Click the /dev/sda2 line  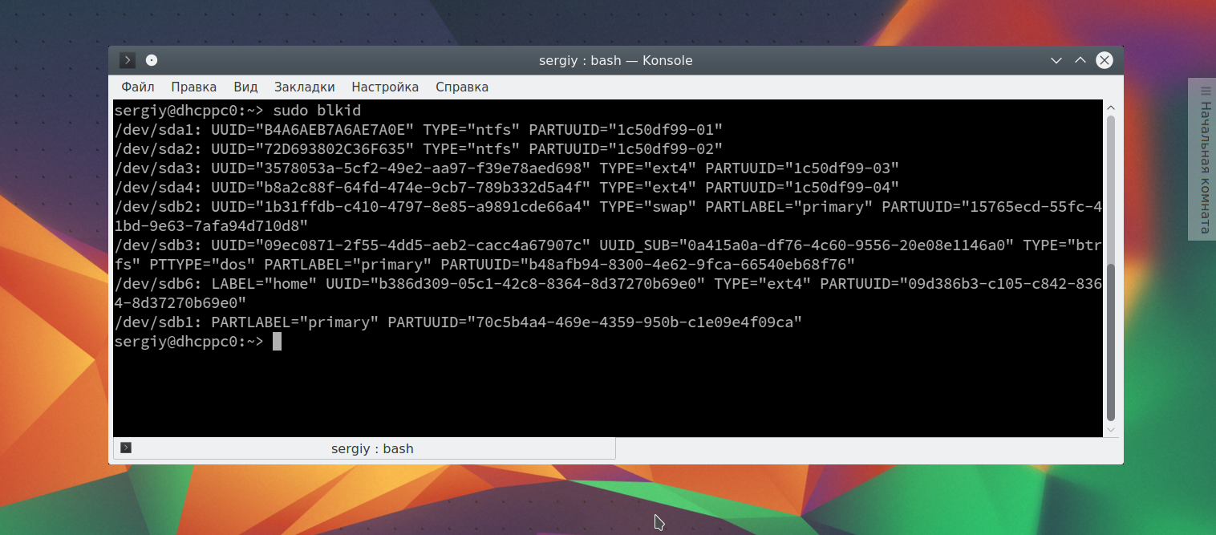(x=419, y=149)
